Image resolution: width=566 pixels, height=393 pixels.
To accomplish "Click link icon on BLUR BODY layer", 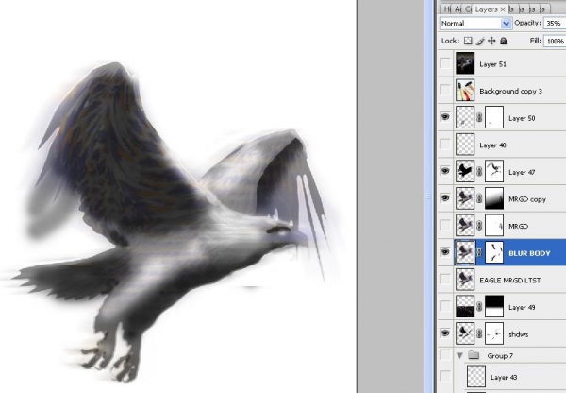I will (479, 253).
